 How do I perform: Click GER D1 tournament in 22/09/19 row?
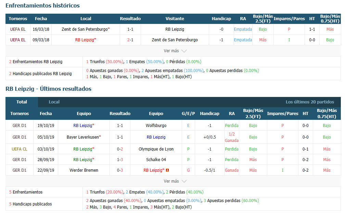tap(20, 170)
